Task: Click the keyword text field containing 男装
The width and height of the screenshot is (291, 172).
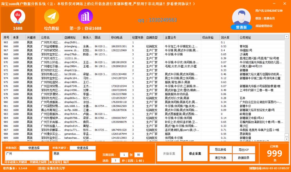Action: pos(74,155)
